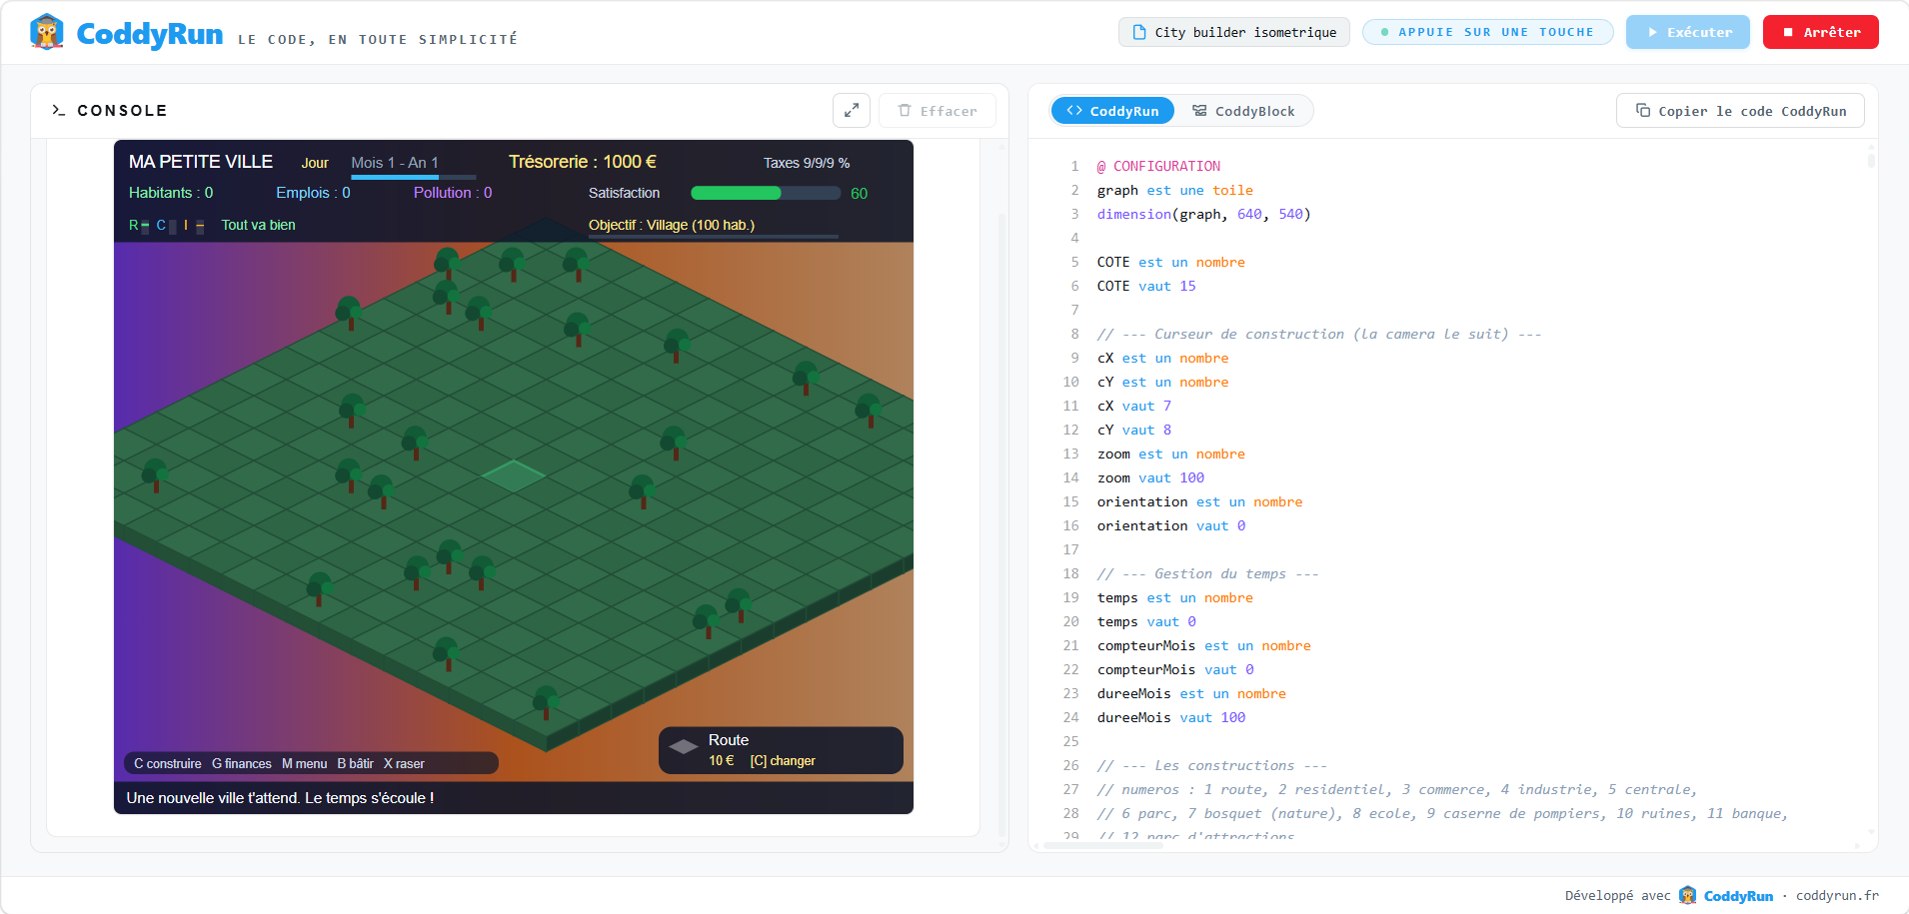
Task: Click the Objectif Village progress bar
Action: [x=714, y=237]
